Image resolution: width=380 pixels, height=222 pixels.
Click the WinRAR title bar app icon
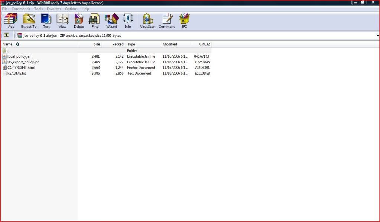[x=3, y=3]
